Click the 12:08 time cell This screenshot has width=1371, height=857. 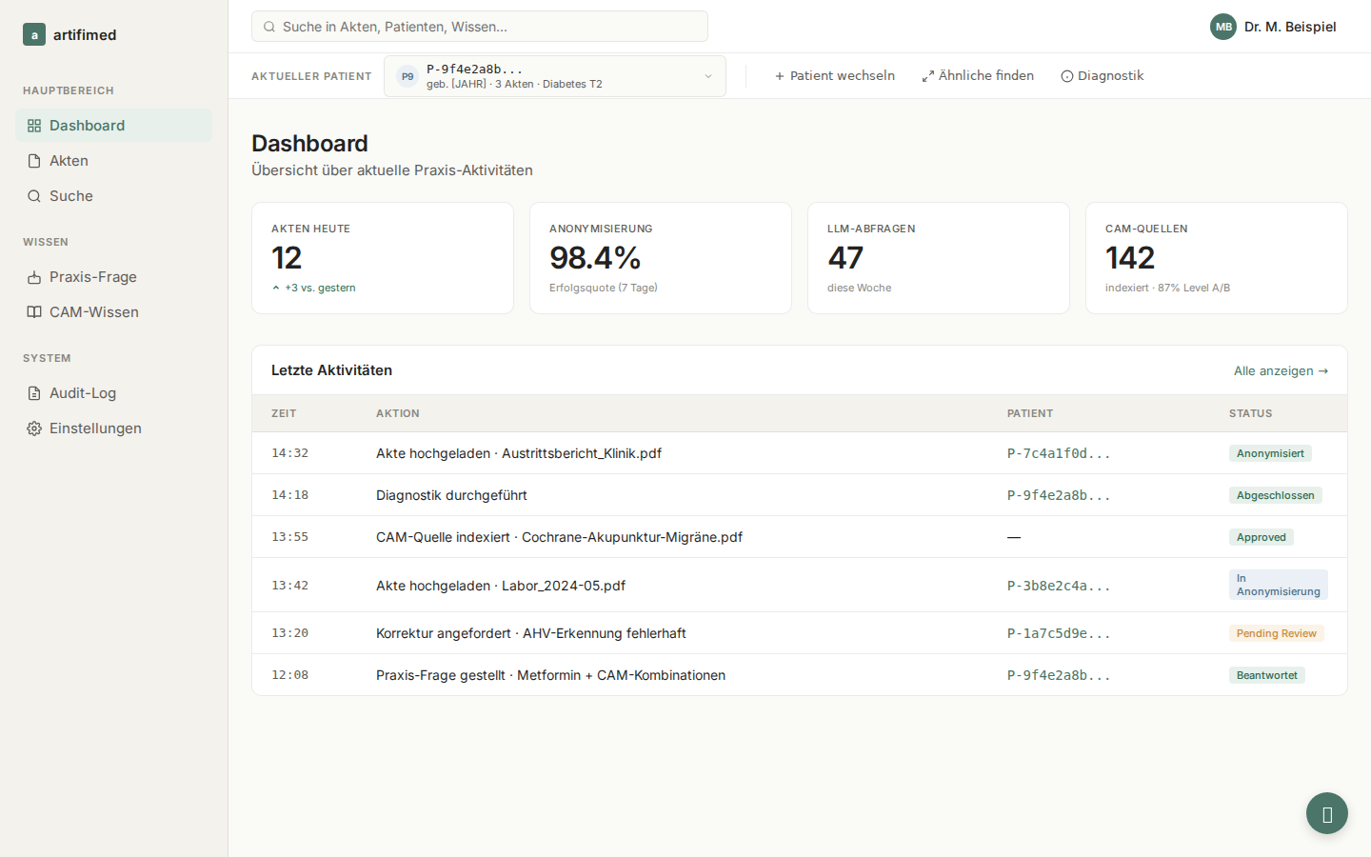pos(289,675)
